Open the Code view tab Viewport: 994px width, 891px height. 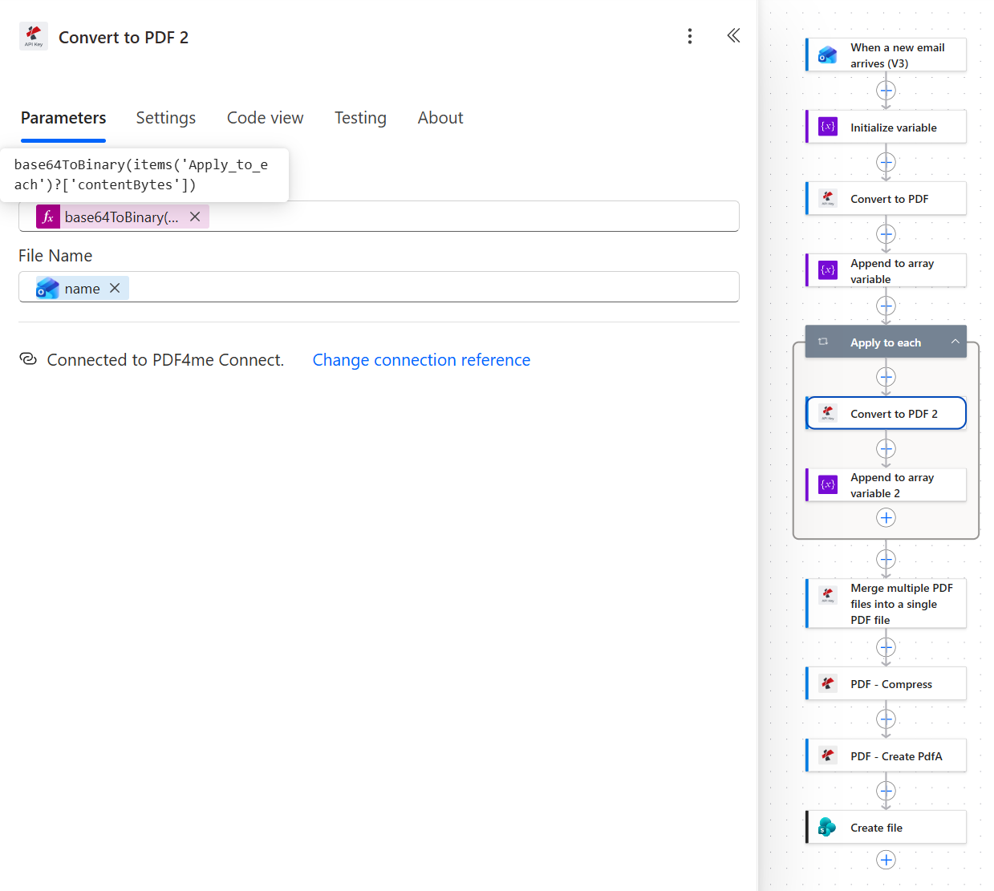266,118
